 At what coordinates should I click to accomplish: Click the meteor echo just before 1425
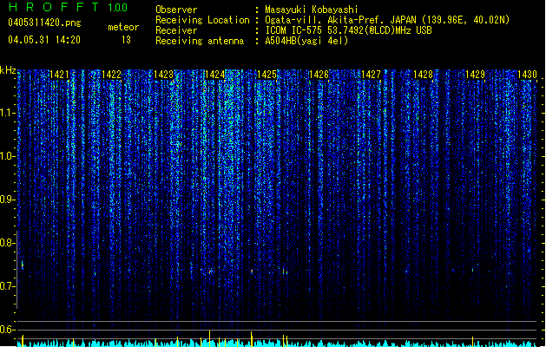click(252, 271)
